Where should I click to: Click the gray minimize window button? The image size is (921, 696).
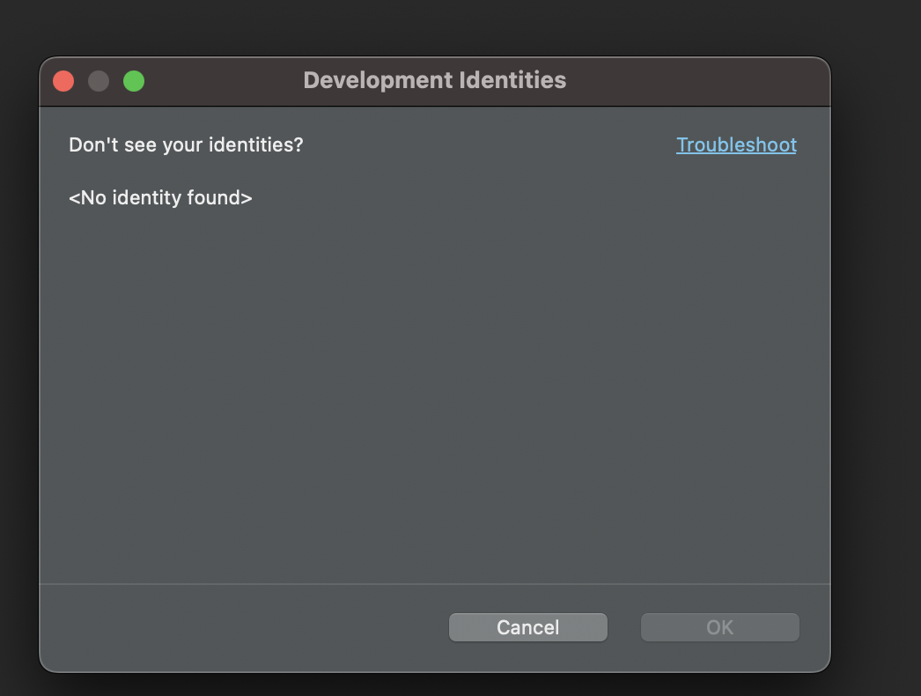99,81
